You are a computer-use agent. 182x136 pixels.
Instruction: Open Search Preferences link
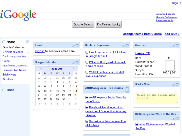click(x=167, y=17)
